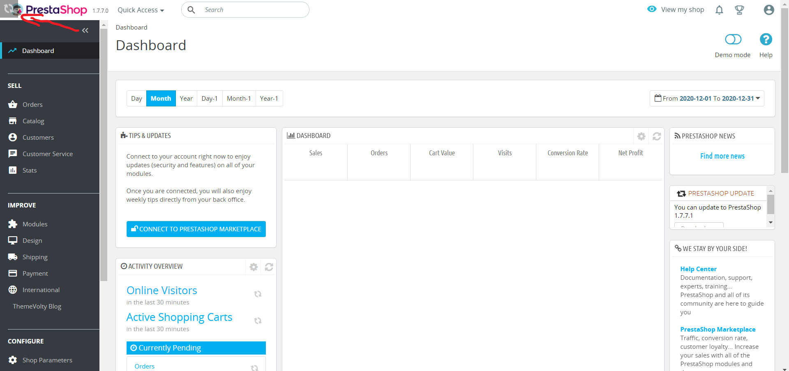Refresh the Active Shopping Carts count
Screen dimensions: 789x371
pyautogui.click(x=258, y=321)
